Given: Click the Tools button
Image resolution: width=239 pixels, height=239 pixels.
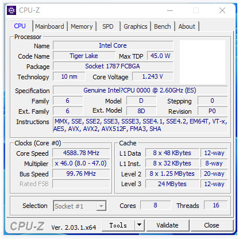Looking at the screenshot, I should point(118,225).
